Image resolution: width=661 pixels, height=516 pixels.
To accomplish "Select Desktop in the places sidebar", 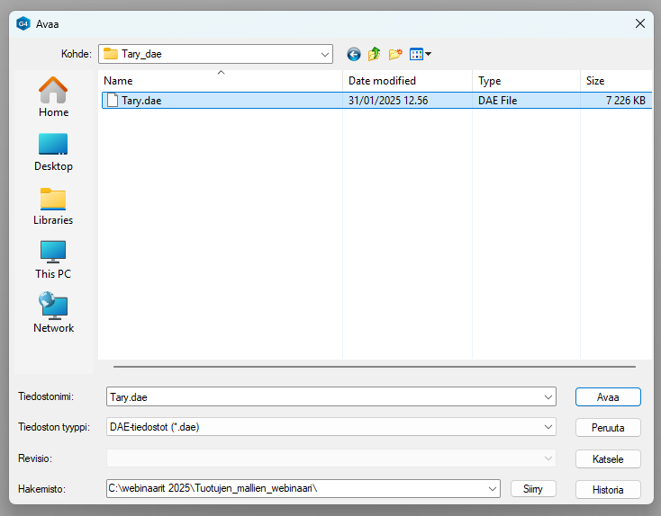I will pyautogui.click(x=53, y=151).
